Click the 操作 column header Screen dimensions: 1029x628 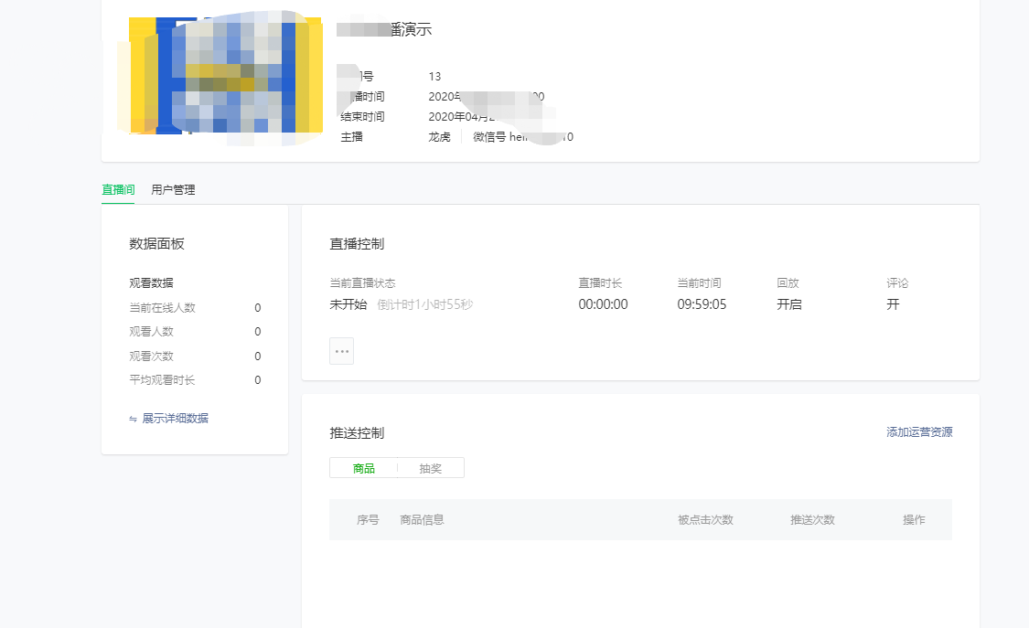[x=914, y=520]
